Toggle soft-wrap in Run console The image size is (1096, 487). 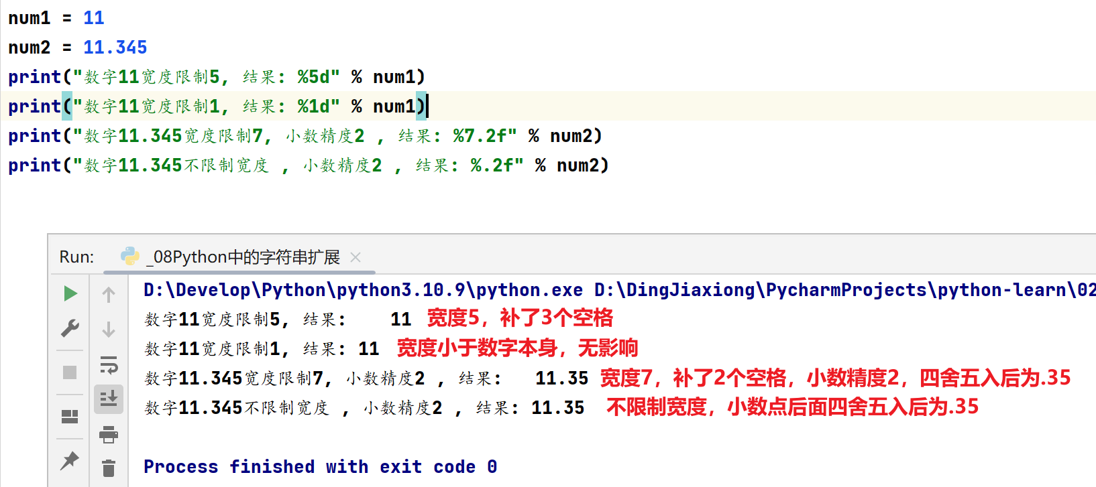click(109, 365)
